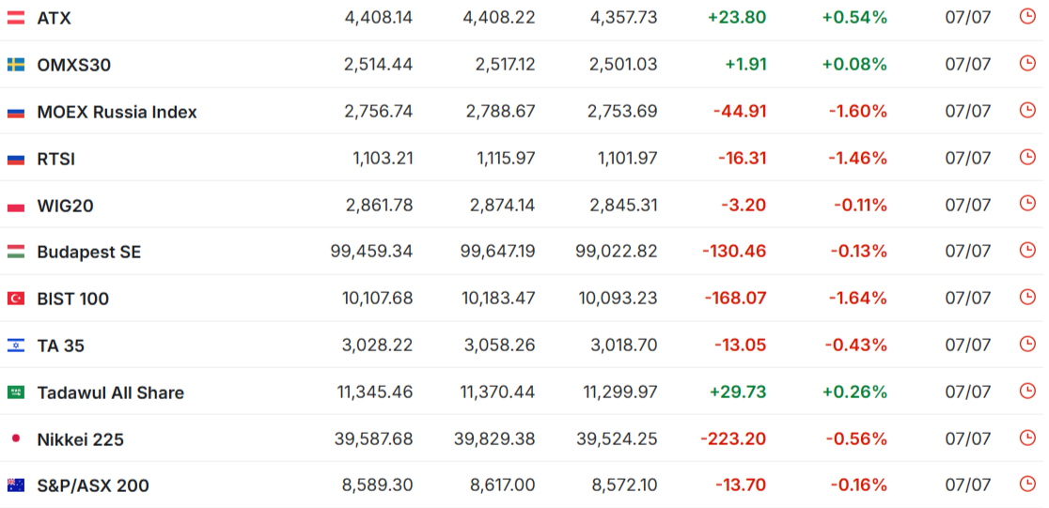Click the Austrian flag next to ATX
Image resolution: width=1049 pixels, height=508 pixels.
point(16,18)
